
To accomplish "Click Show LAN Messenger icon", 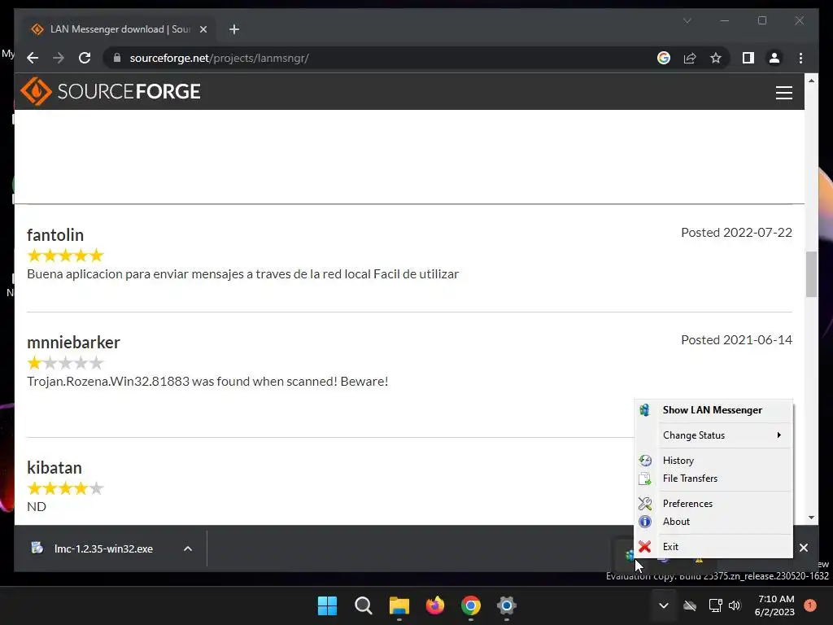I will [x=644, y=410].
